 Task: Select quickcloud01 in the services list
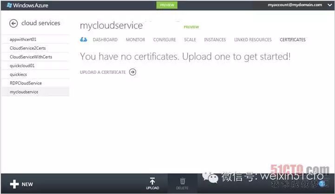pyautogui.click(x=36, y=65)
